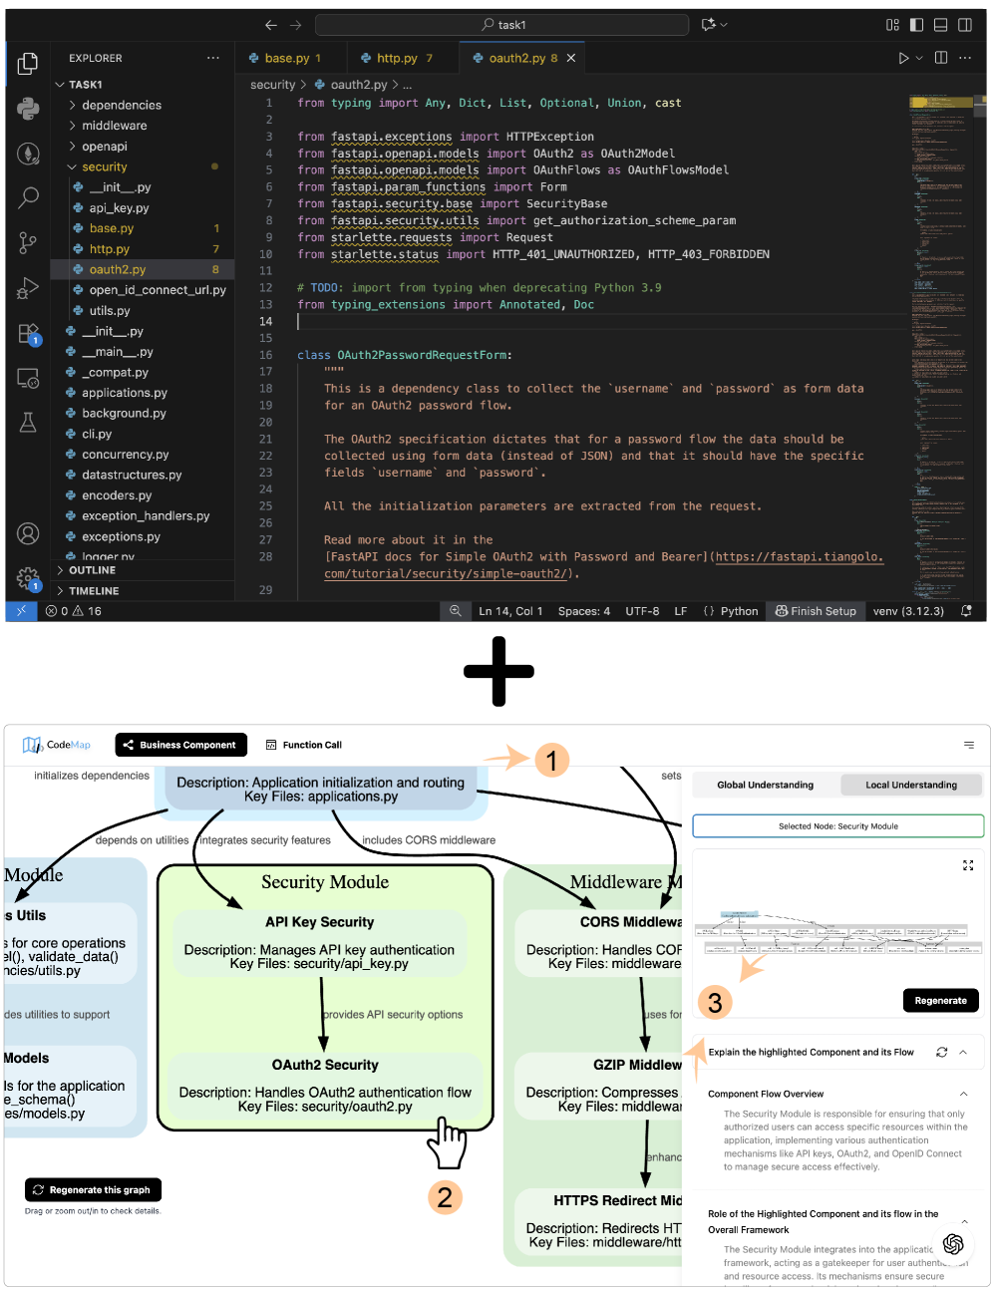Switch to the http.py editor tab
This screenshot has width=994, height=1290.
click(397, 58)
